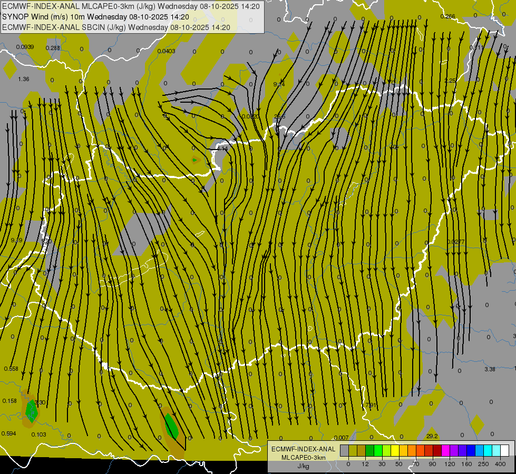Click the MLCAPE0-3km title line at top
Viewport: 516px width, 474px height.
(x=131, y=6)
